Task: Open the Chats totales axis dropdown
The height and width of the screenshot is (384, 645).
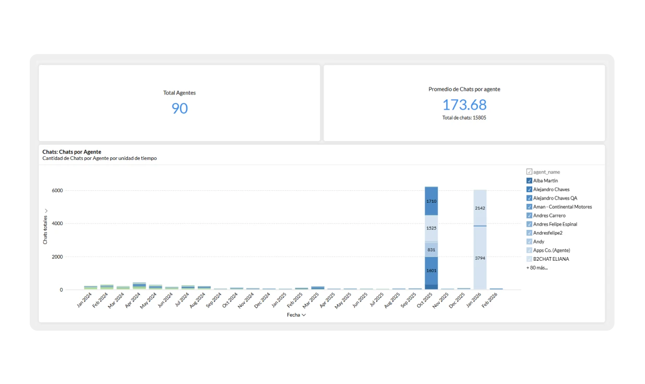Action: [45, 211]
